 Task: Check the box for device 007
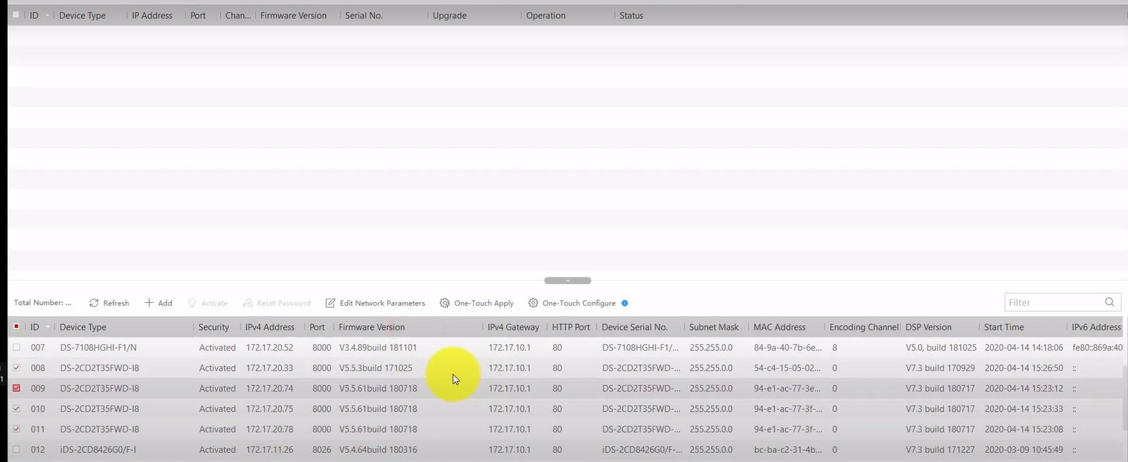pos(16,347)
